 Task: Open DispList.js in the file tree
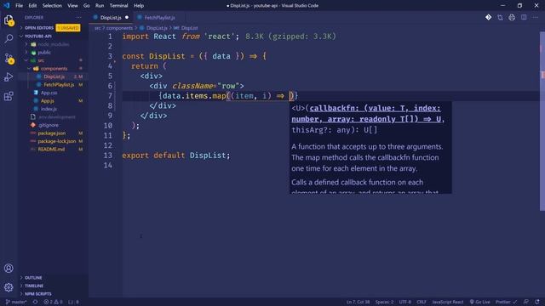(54, 76)
